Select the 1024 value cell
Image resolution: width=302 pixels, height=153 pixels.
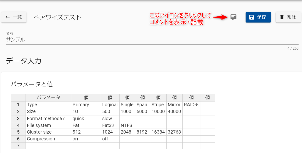[x=110, y=132]
